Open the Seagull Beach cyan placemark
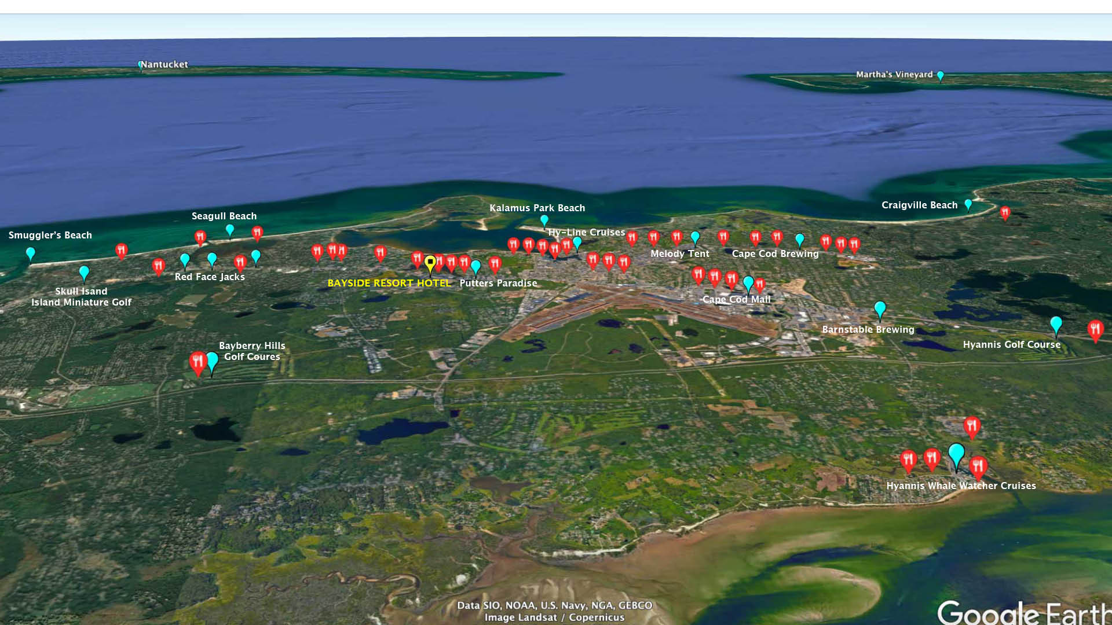1112x625 pixels. tap(230, 230)
